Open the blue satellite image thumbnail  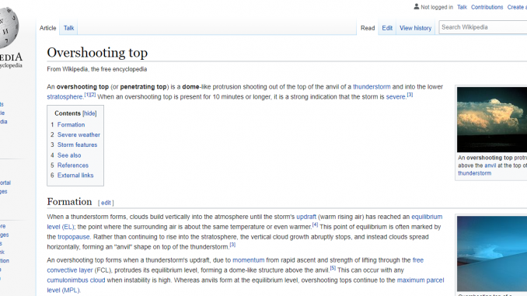(492, 254)
